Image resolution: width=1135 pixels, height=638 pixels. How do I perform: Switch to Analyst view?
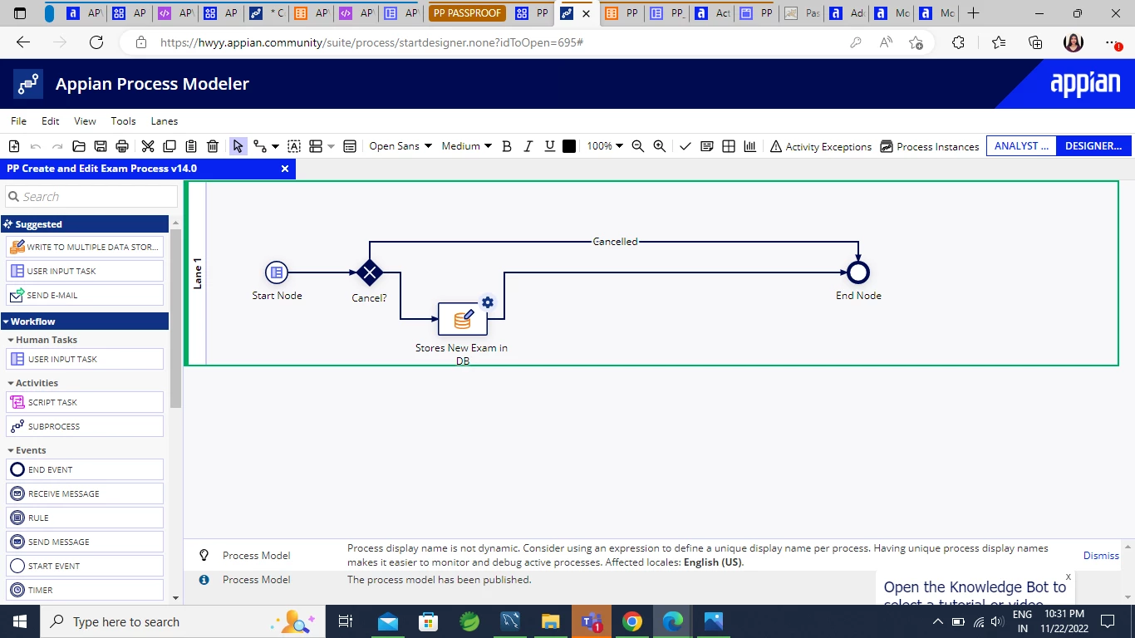point(1021,146)
